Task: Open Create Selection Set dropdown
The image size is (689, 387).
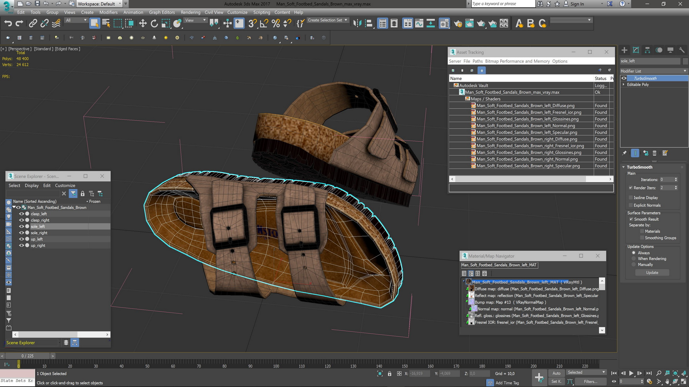Action: tap(328, 20)
